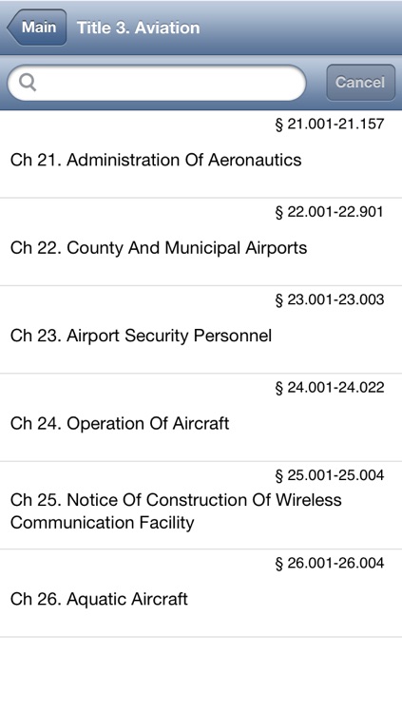Select Ch 26. Aquatic Aircraft

click(201, 593)
